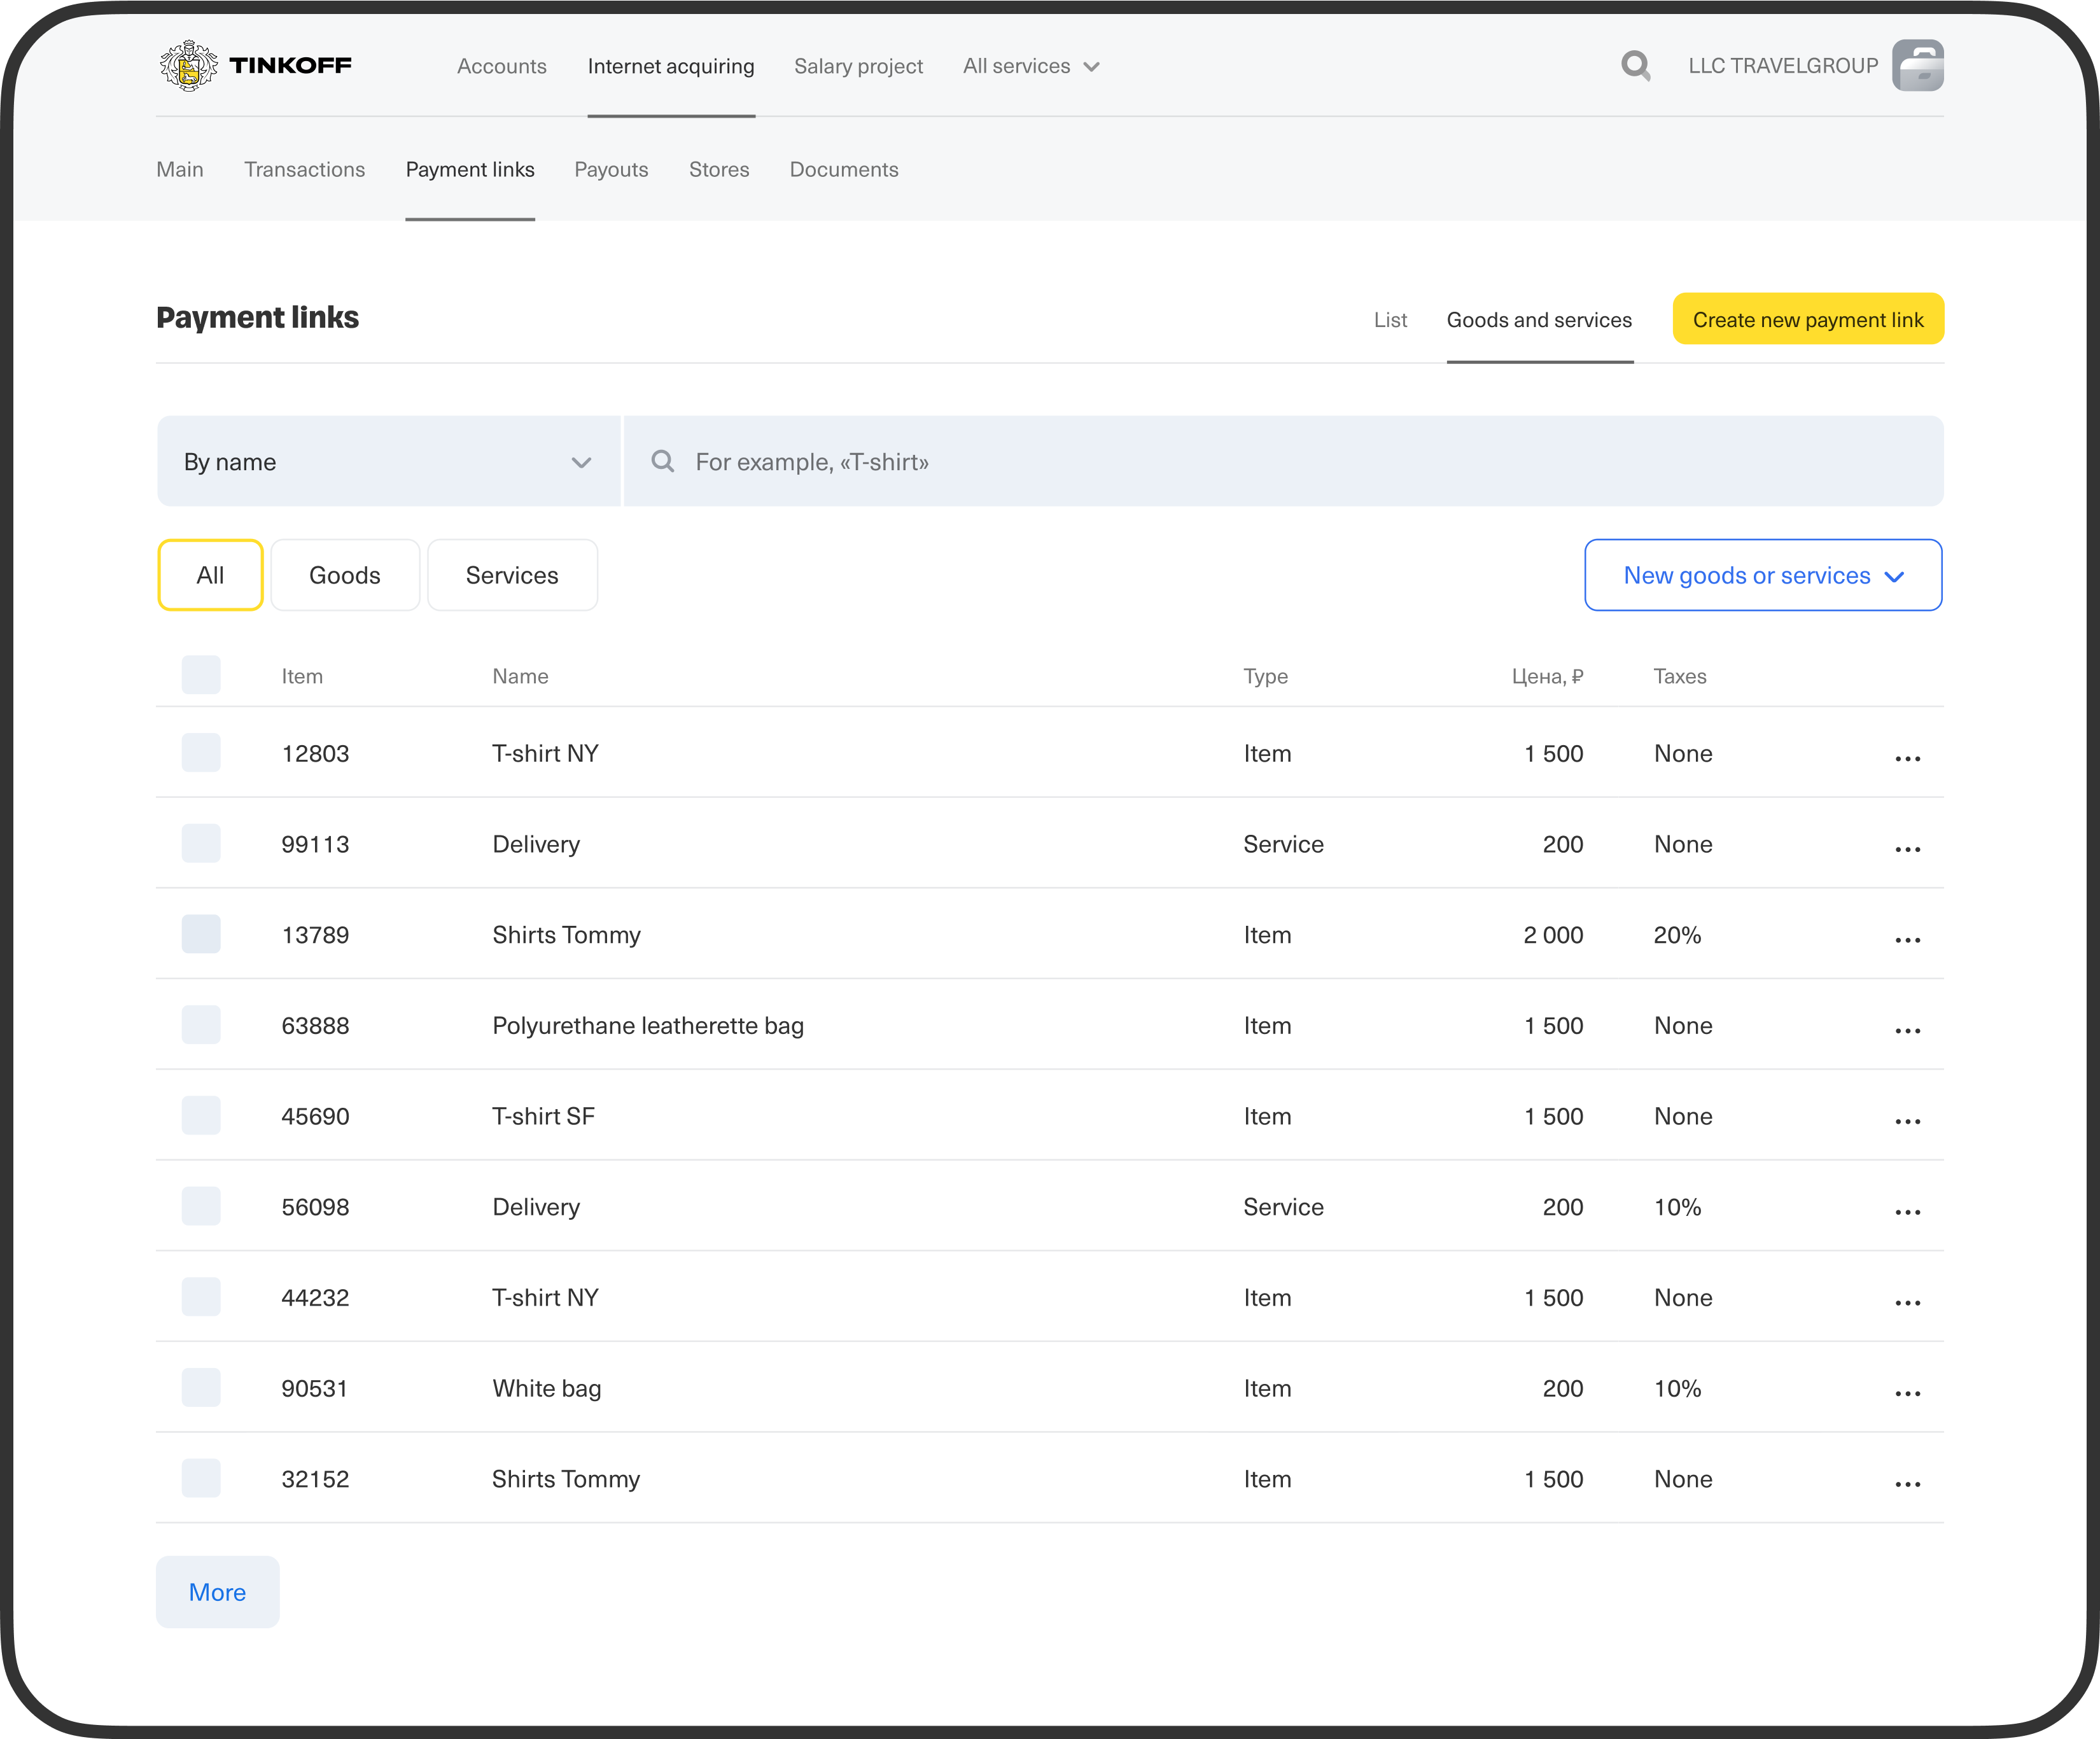Switch to the Main tab

(x=180, y=169)
